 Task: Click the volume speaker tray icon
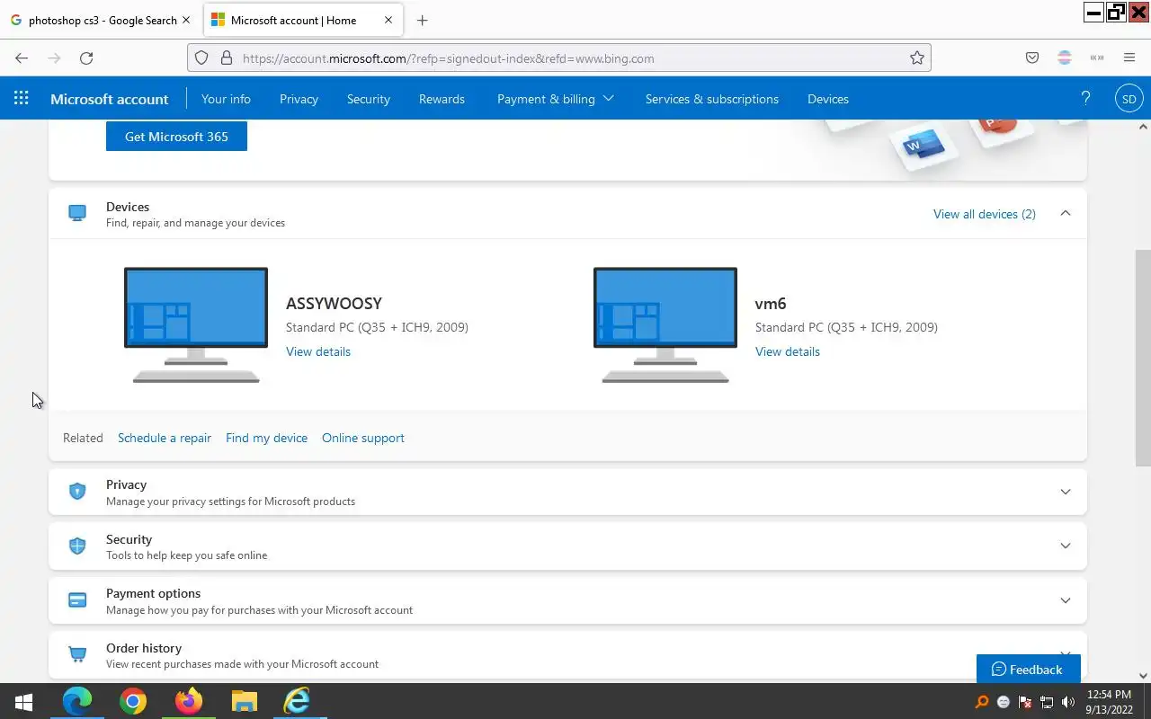click(x=1068, y=702)
